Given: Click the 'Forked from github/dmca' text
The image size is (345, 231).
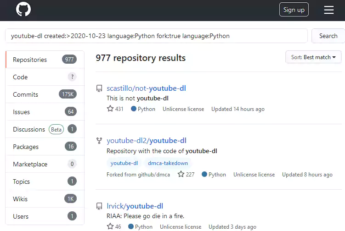Looking at the screenshot, I should (138, 175).
